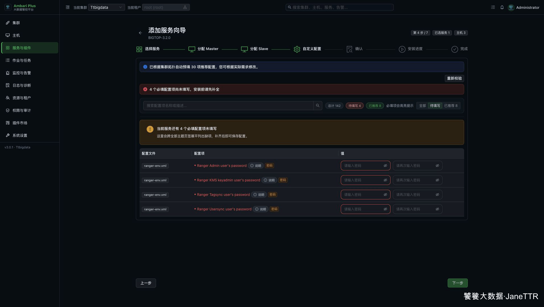The image size is (544, 307).
Task: Open 集群 in the sidebar
Action: click(x=30, y=23)
